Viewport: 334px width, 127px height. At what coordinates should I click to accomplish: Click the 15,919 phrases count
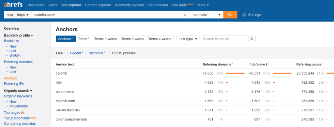click(124, 53)
